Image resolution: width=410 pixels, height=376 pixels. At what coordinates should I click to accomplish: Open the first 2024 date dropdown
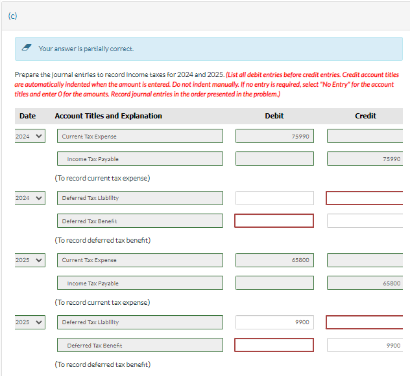coord(30,136)
